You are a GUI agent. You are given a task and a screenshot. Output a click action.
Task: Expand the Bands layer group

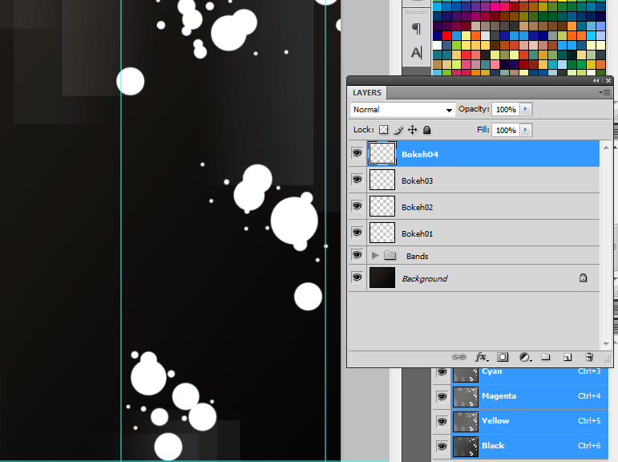coord(374,256)
